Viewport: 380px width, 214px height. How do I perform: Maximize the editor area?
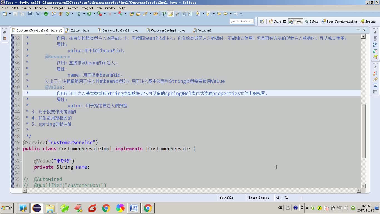pos(364,30)
